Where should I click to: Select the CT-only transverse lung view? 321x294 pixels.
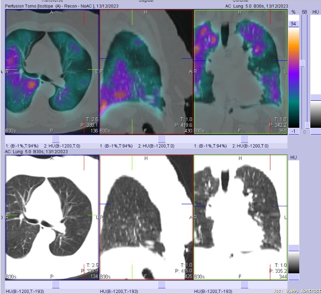52,218
